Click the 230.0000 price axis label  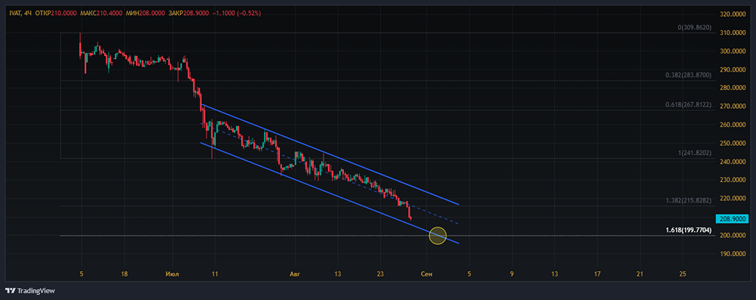pyautogui.click(x=733, y=180)
